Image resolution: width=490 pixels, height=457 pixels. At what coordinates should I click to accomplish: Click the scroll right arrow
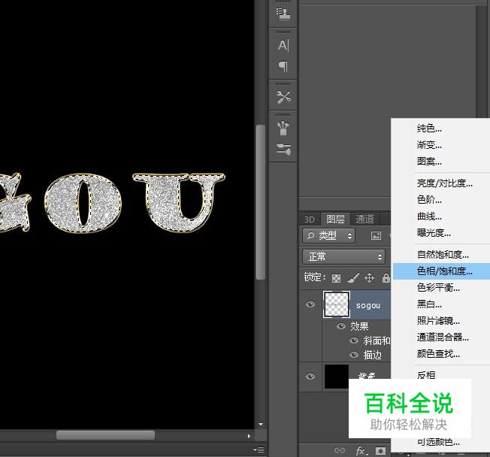tap(249, 436)
